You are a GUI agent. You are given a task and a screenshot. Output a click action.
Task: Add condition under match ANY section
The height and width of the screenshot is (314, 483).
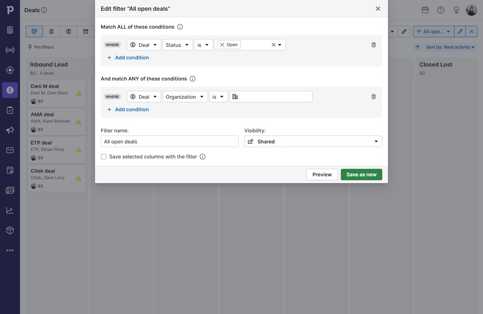tap(128, 109)
